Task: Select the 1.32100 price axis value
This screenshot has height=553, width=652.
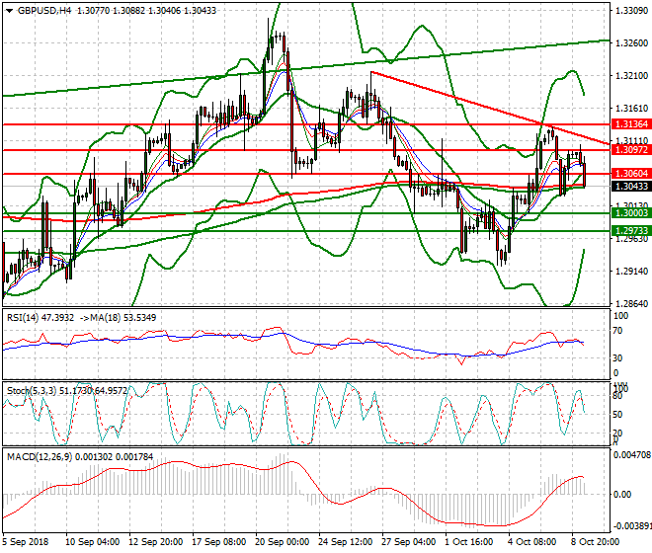Action: pos(631,76)
